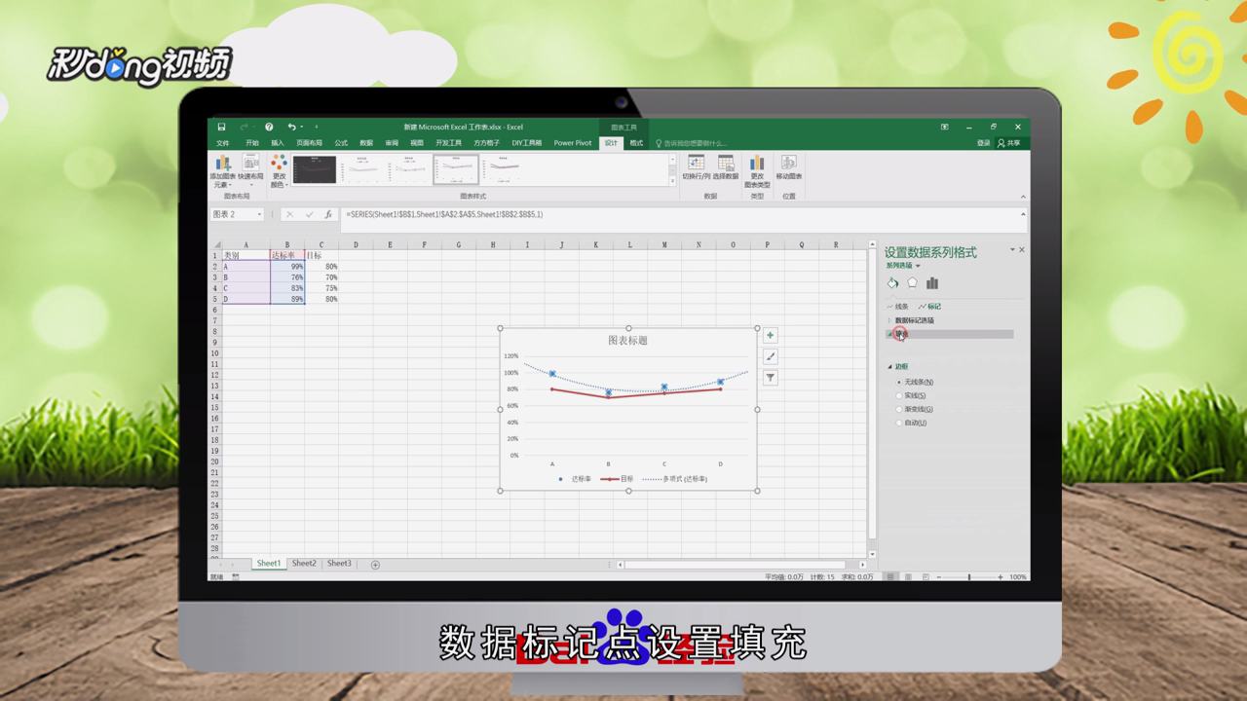Open the 格式 (Format) chart tools tab
The width and height of the screenshot is (1247, 701).
tap(636, 143)
